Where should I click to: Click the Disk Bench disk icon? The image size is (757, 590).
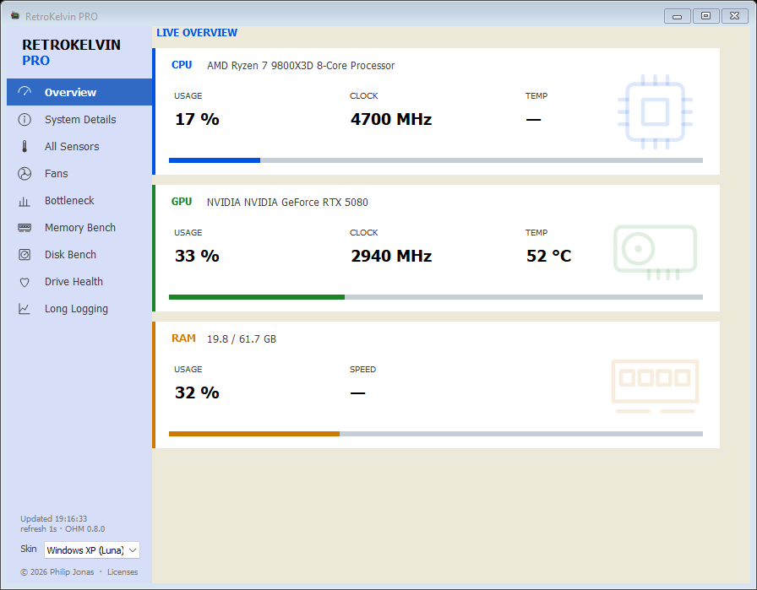[x=25, y=254]
